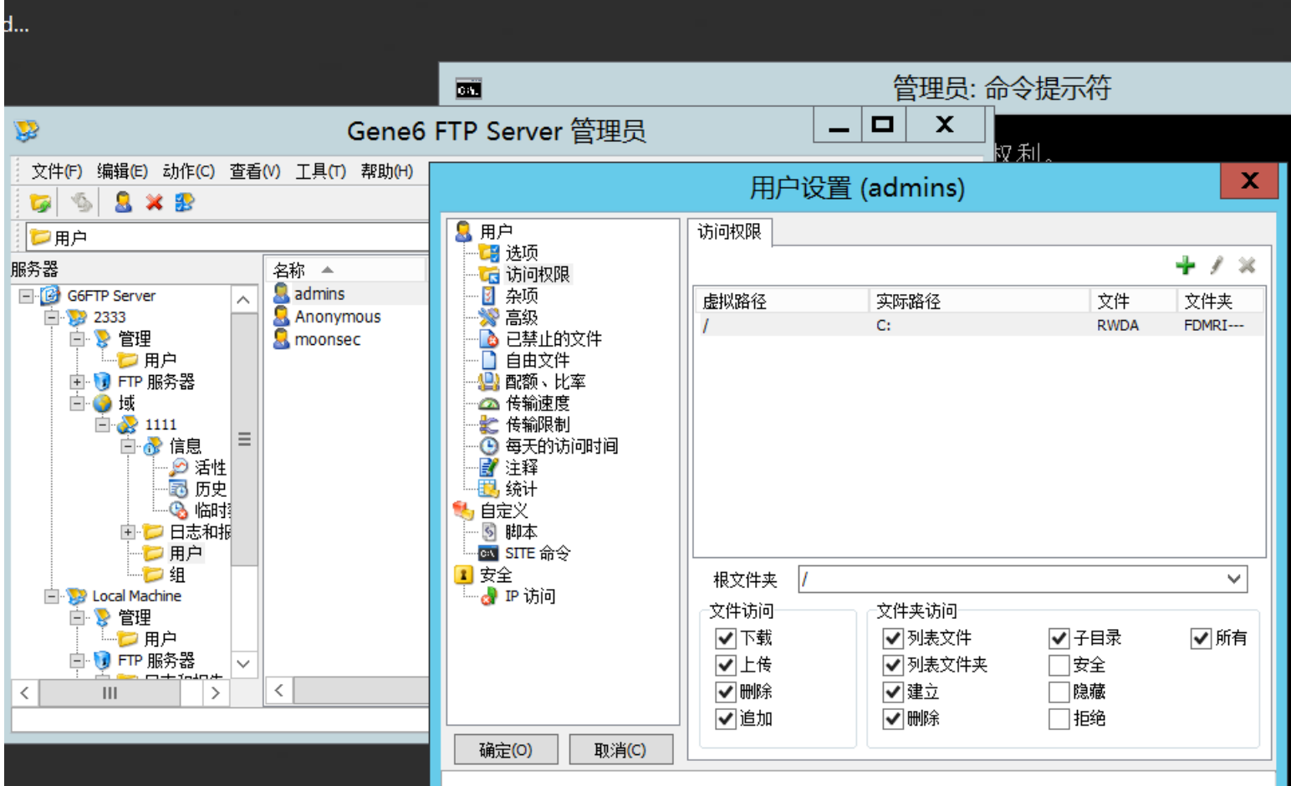Open the 工具(T) menu

320,171
